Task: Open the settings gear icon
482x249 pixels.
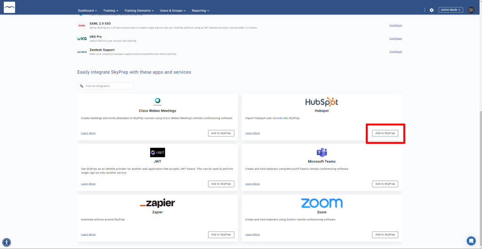Action: tap(432, 10)
